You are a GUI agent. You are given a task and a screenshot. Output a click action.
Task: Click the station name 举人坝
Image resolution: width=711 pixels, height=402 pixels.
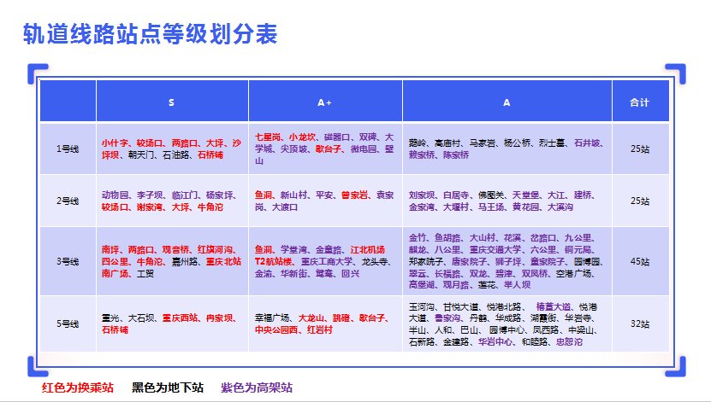(x=517, y=285)
